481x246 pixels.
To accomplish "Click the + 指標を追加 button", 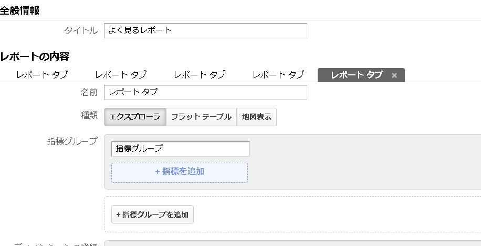I will (x=180, y=172).
